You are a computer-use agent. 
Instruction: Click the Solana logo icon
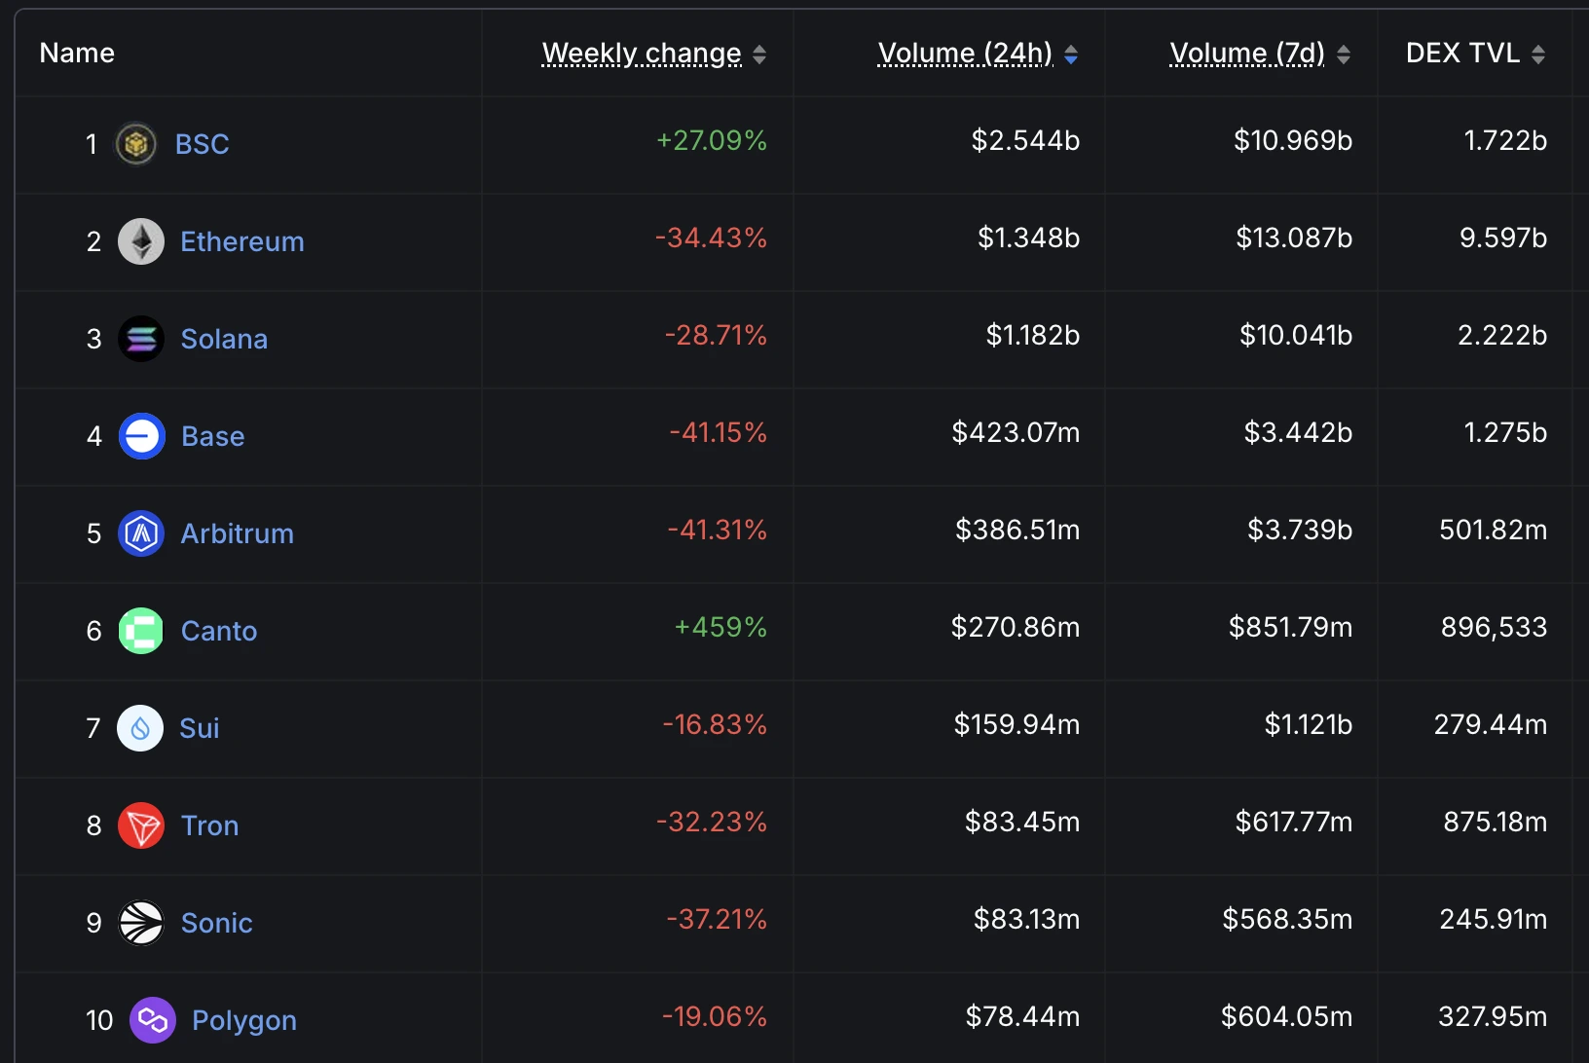[x=141, y=339]
